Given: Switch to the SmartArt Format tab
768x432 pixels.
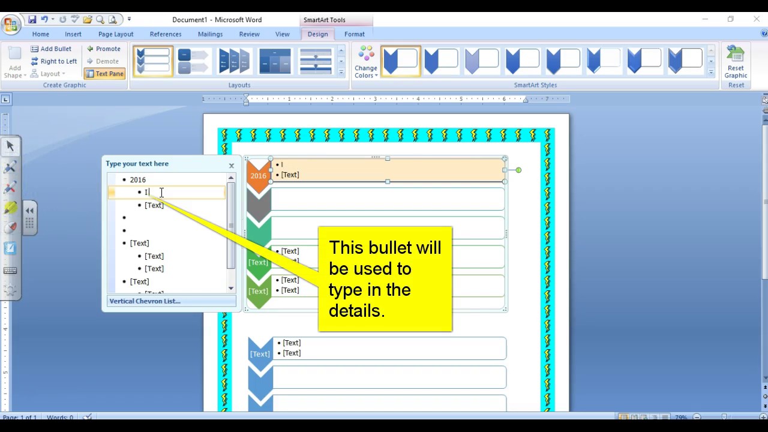Looking at the screenshot, I should [355, 34].
